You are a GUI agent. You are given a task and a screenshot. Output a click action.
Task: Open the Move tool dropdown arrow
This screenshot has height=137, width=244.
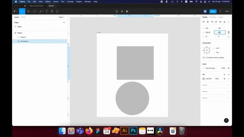pyautogui.click(x=24, y=11)
